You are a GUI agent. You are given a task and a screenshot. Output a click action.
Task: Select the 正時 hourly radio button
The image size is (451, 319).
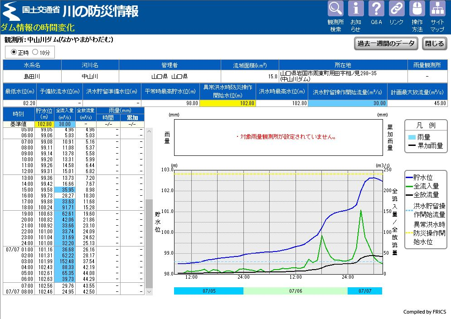[x=14, y=53]
